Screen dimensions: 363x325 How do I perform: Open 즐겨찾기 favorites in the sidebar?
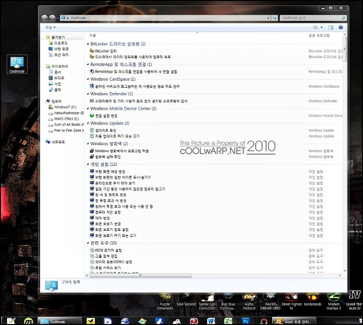coord(55,37)
